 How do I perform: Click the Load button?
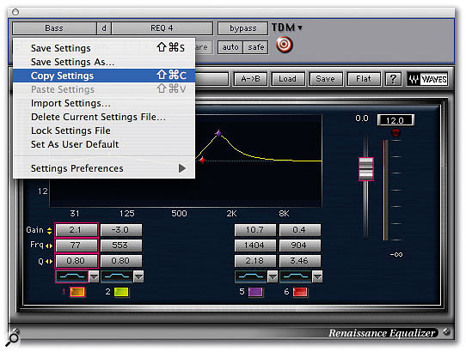click(x=288, y=79)
